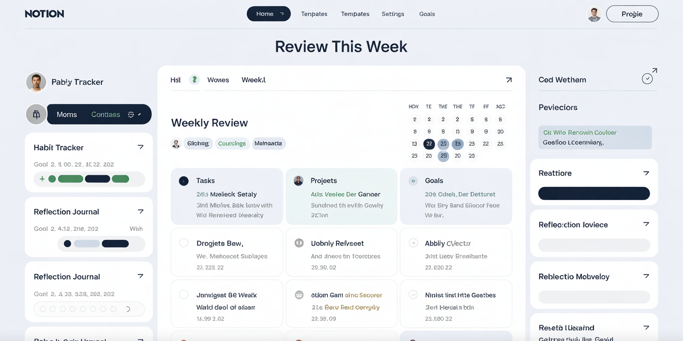Check the Jamidgeat 86 Weatk task circle

point(184,294)
